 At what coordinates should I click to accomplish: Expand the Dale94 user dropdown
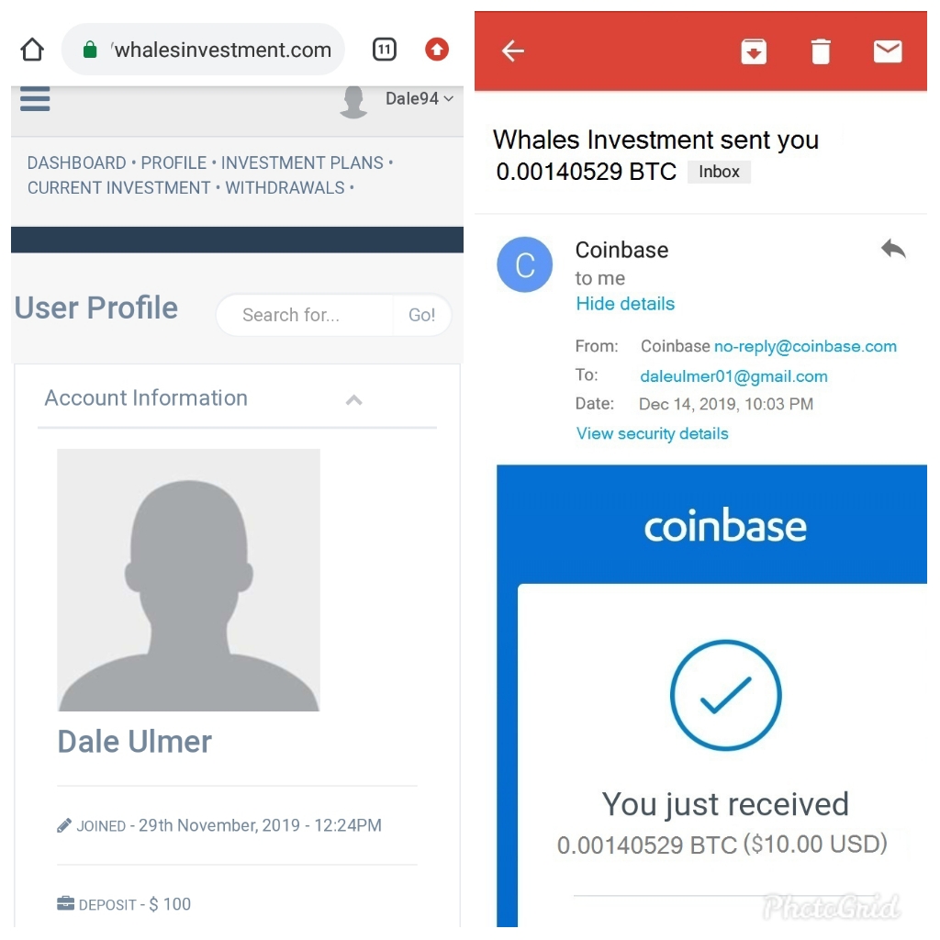click(x=419, y=98)
